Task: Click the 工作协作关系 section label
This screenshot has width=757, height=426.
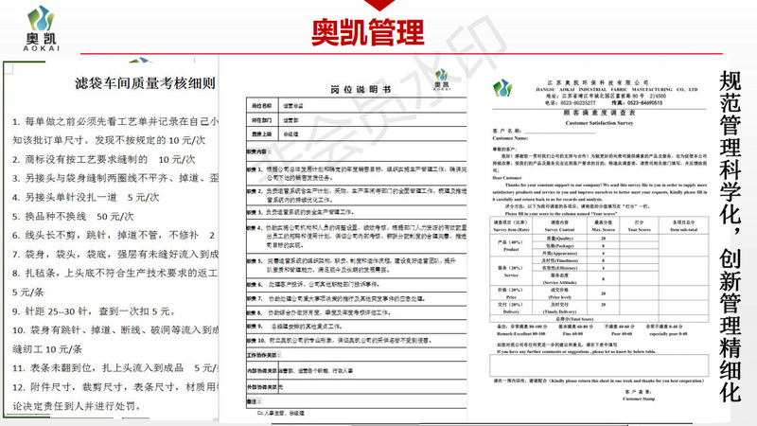Action: pyautogui.click(x=264, y=355)
